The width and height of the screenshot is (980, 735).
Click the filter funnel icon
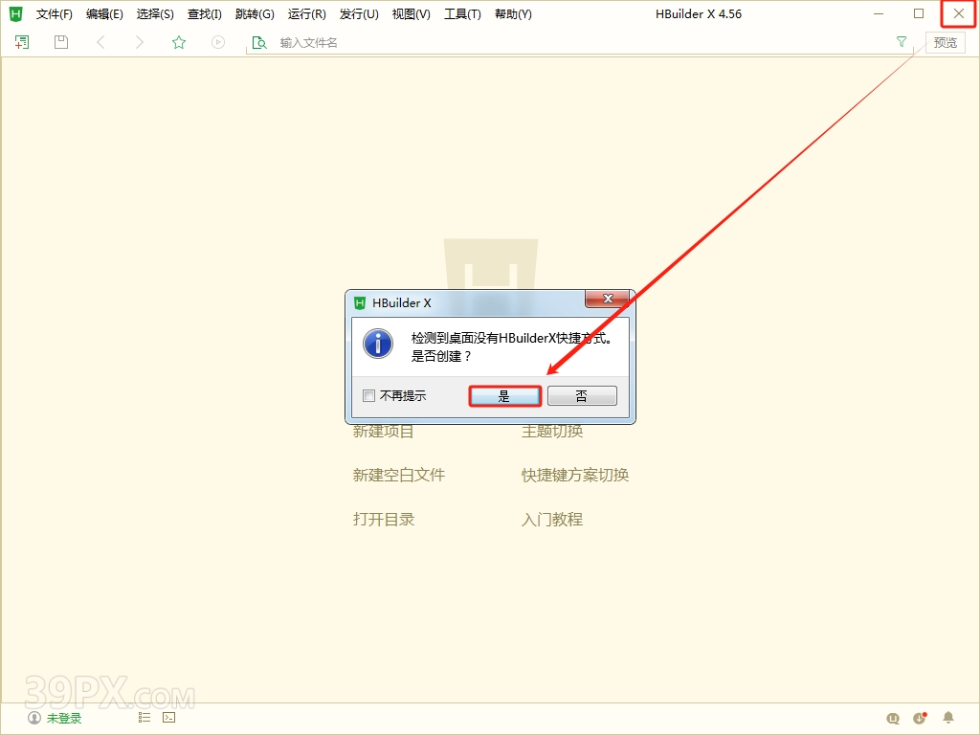902,42
